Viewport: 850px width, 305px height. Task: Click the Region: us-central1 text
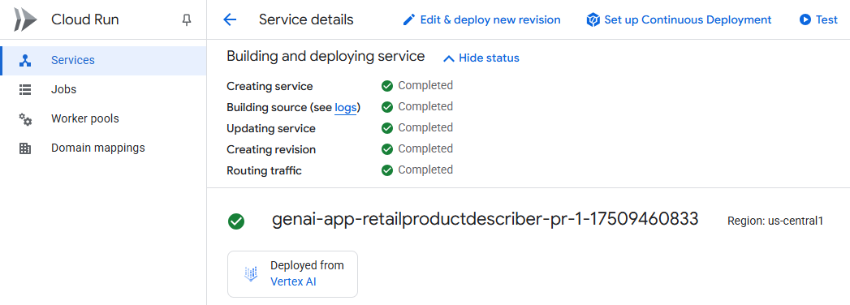pyautogui.click(x=776, y=221)
